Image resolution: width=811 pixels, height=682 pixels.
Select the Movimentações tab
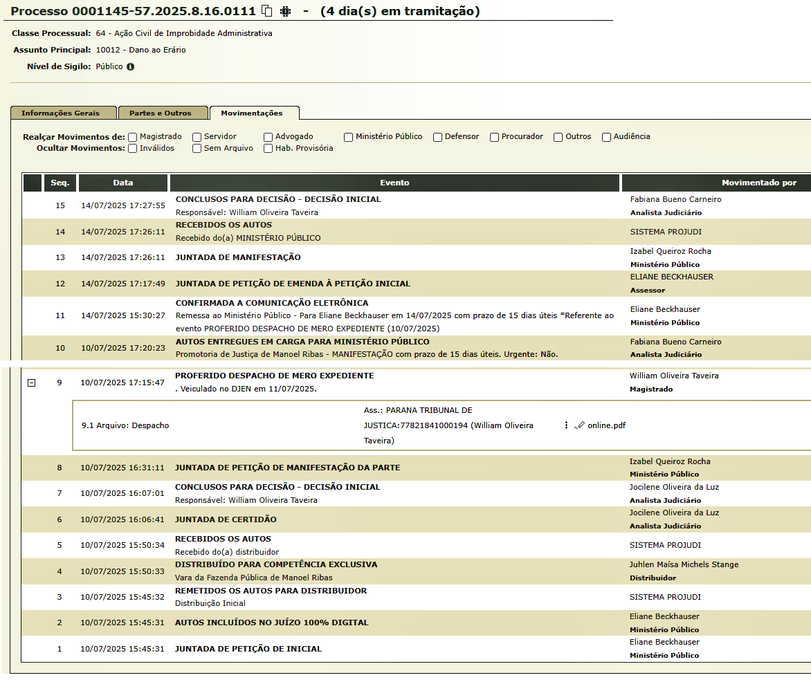click(x=253, y=113)
